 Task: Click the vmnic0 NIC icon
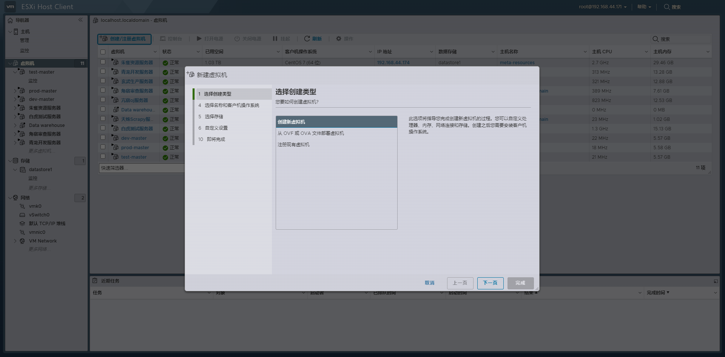click(22, 232)
